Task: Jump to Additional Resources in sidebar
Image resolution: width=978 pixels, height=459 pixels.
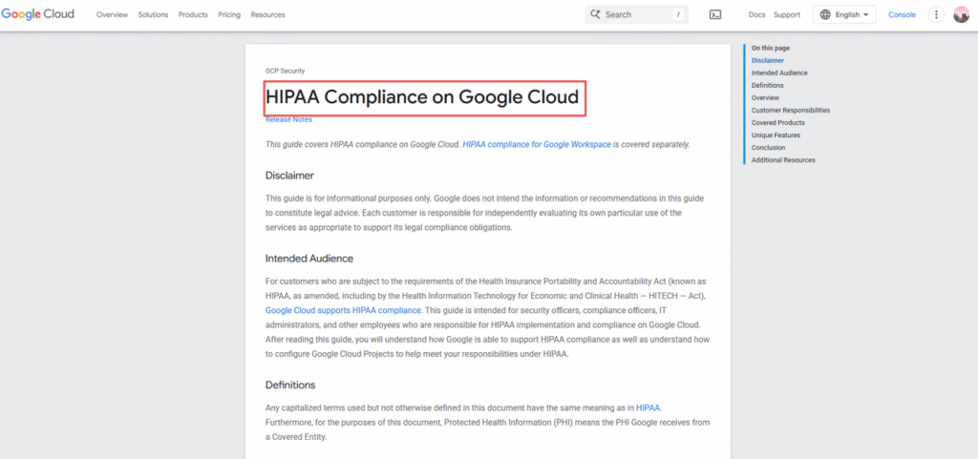Action: tap(783, 160)
